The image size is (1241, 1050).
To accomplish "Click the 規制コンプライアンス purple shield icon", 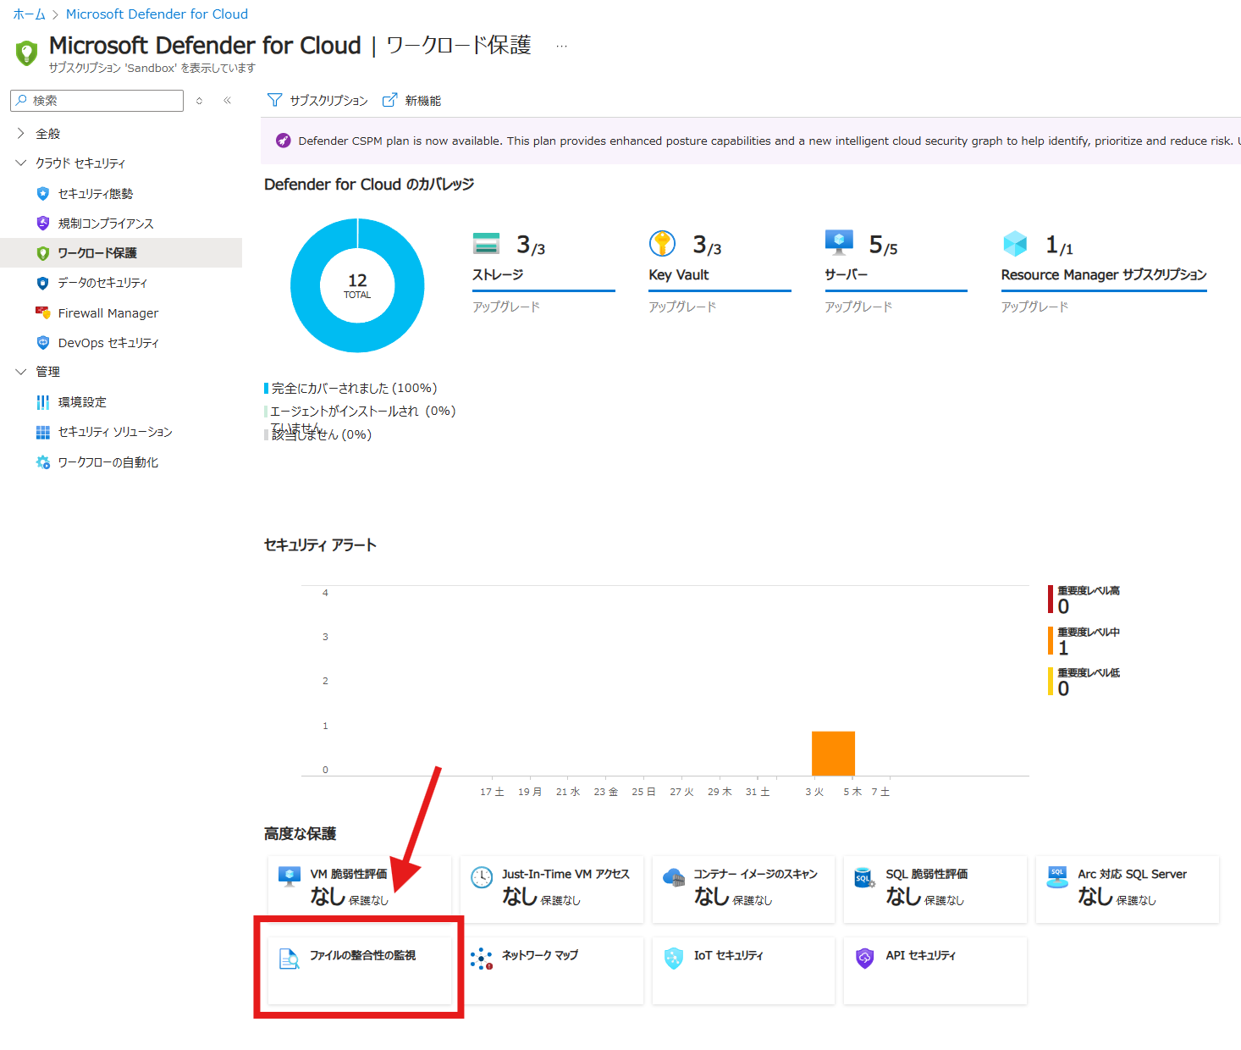I will [43, 224].
